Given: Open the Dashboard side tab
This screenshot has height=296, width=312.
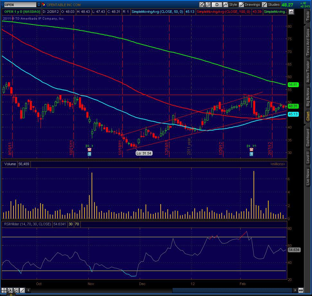Looking at the screenshot, I should point(308,137).
